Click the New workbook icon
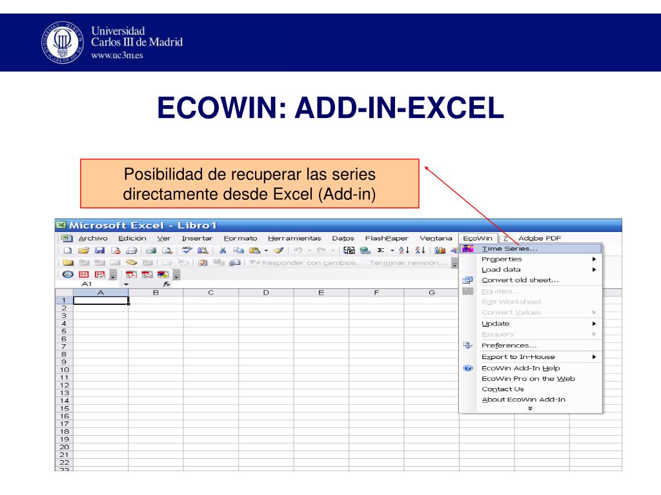661x495 pixels. [67, 251]
